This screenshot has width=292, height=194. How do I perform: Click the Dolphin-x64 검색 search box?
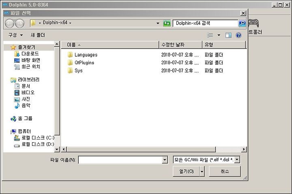(x=206, y=23)
